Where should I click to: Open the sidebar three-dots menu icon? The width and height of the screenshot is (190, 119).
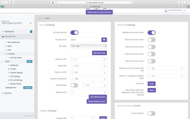31,16
